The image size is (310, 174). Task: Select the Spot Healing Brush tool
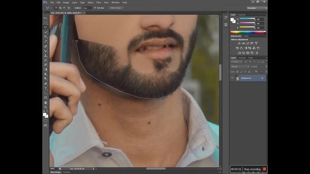(46, 46)
